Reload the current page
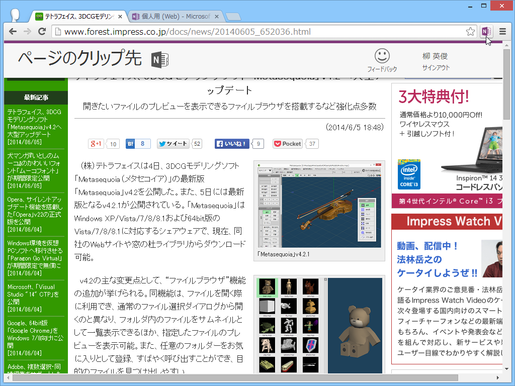Image resolution: width=515 pixels, height=386 pixels. pyautogui.click(x=42, y=31)
